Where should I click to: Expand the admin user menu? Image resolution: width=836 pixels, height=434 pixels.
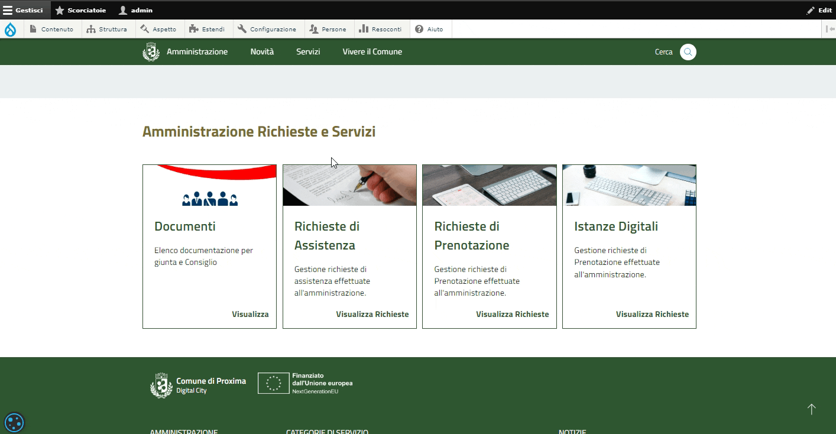pos(135,10)
